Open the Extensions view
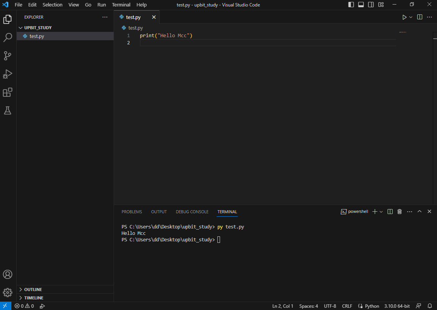Screen dimensions: 437x310 [8, 92]
